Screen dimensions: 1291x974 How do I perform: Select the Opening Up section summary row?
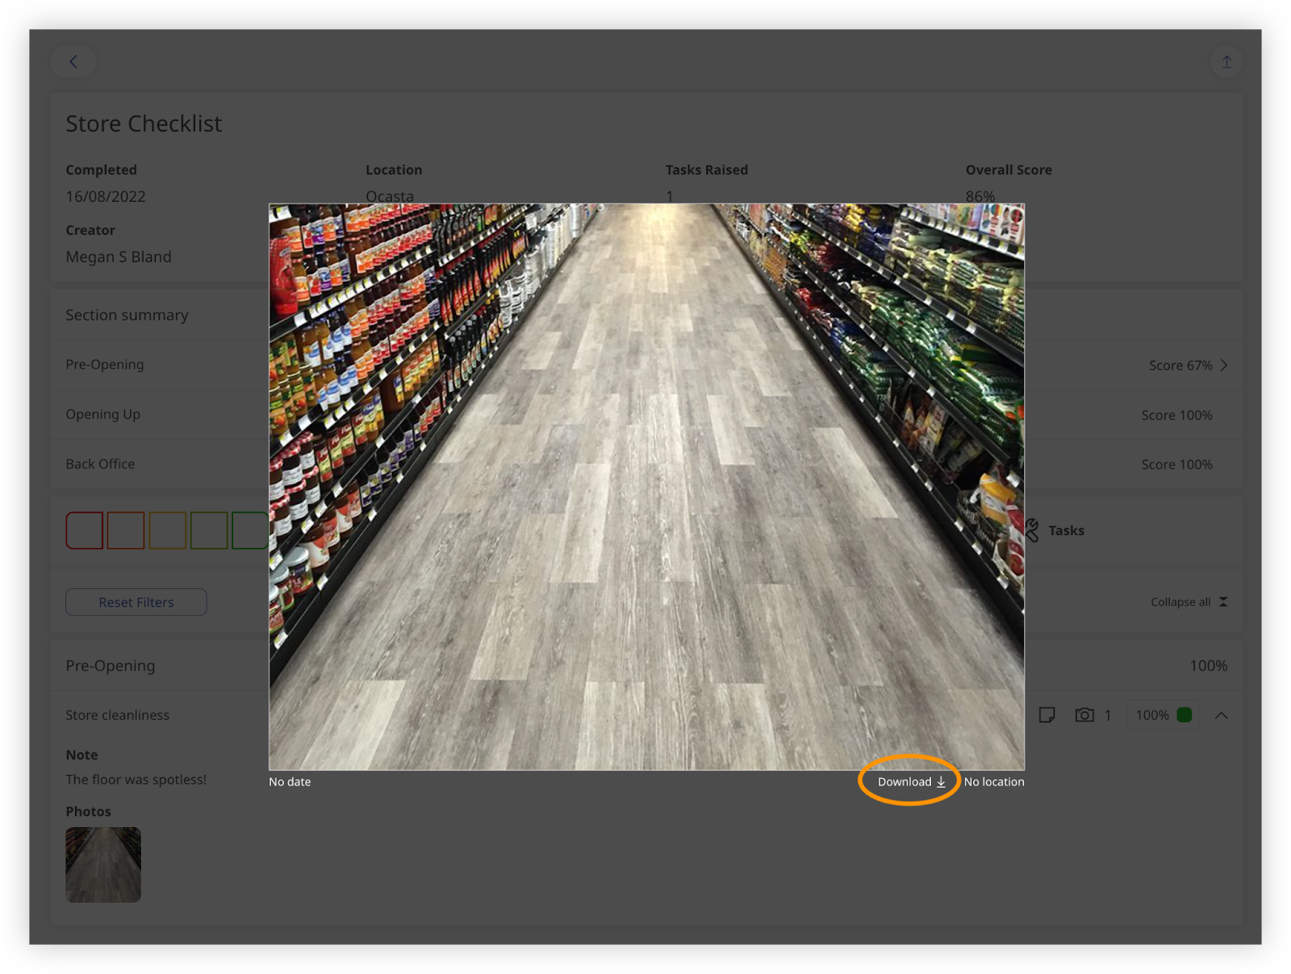pos(645,415)
